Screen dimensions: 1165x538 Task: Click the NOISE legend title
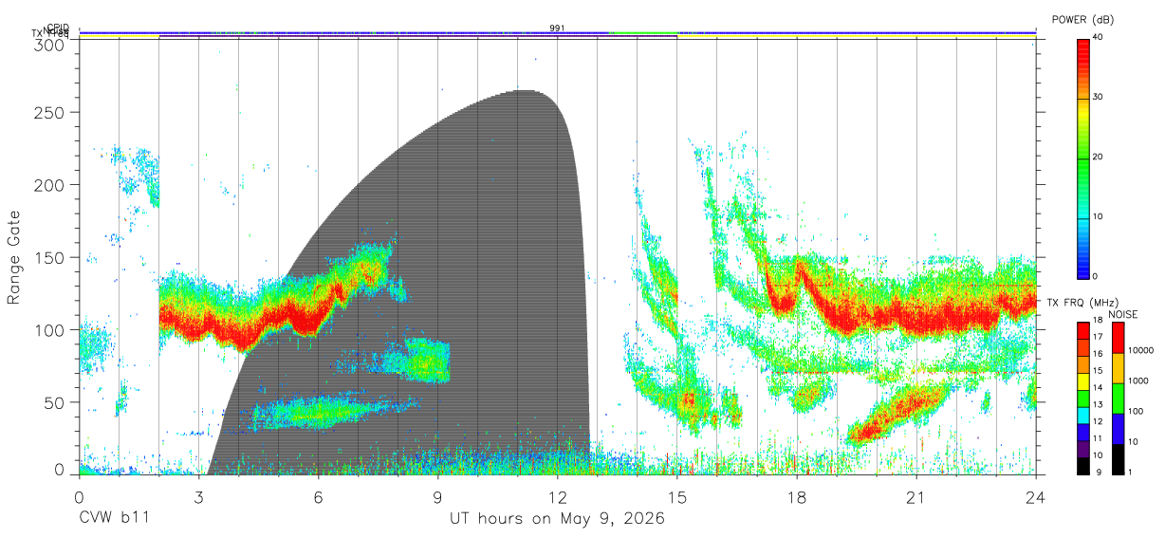(x=1124, y=314)
